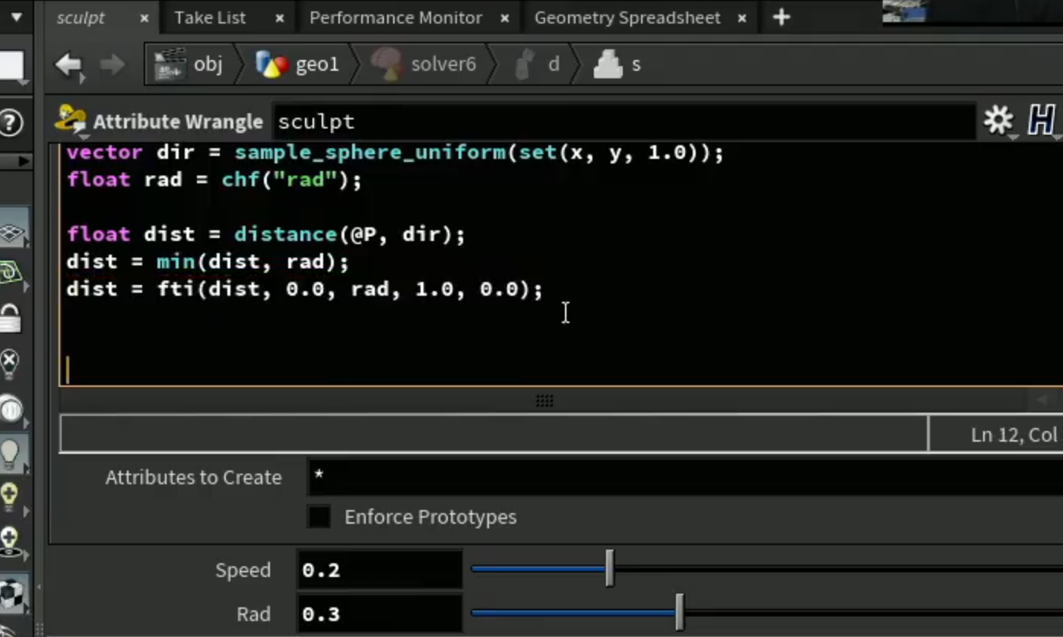Click the Rad value input field
This screenshot has height=637, width=1063.
(379, 613)
